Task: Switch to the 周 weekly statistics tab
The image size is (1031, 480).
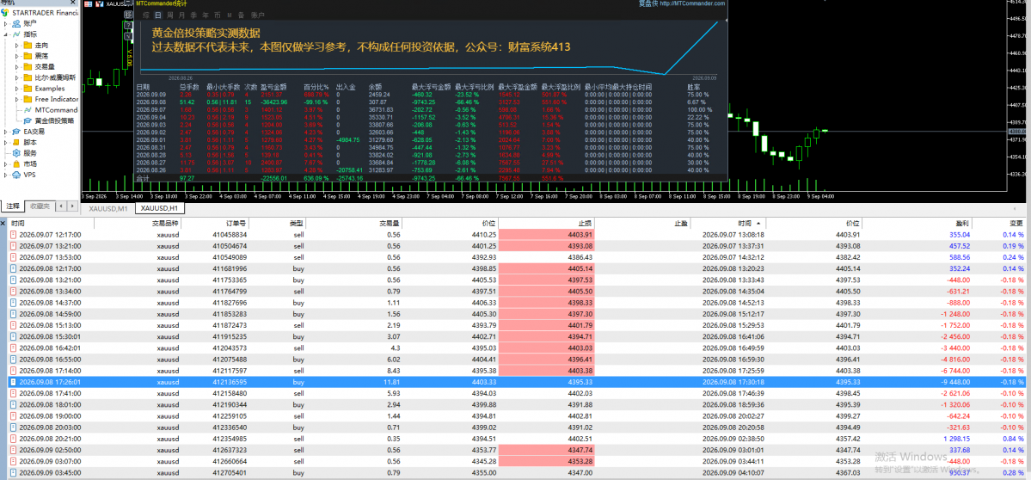Action: click(170, 15)
